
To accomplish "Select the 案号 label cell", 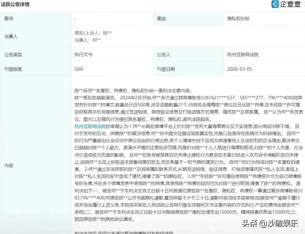I will point(36,19).
